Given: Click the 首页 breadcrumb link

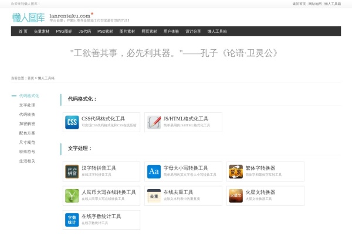Looking at the screenshot, I should click(x=31, y=78).
